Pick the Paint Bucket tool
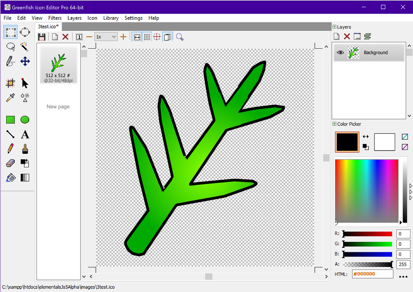The height and width of the screenshot is (292, 413). tap(11, 178)
